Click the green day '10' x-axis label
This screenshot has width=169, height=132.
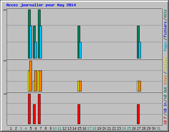click(x=54, y=128)
